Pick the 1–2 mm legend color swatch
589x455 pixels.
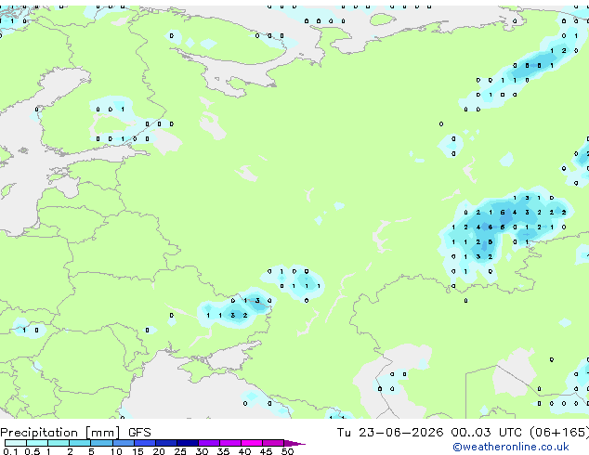point(59,443)
